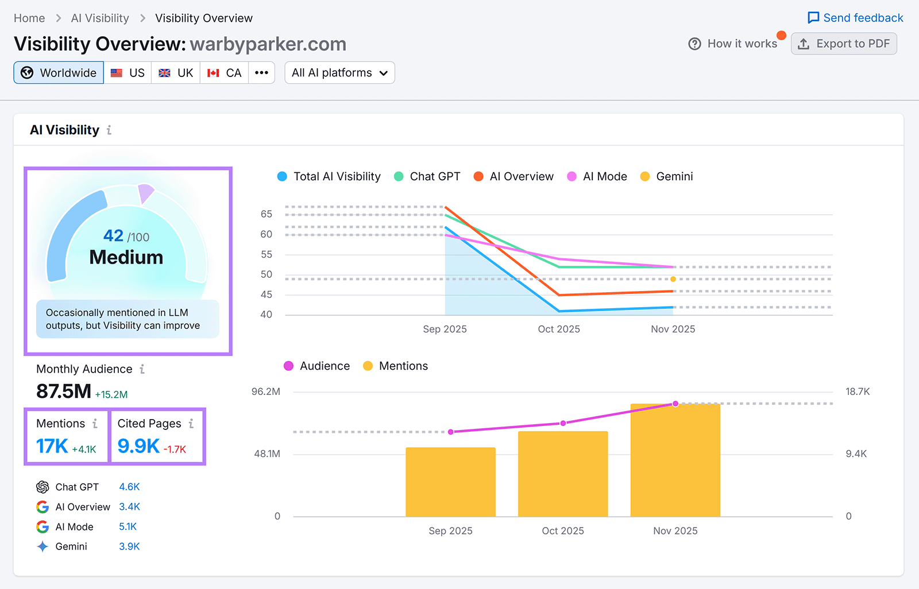Screen dimensions: 919x589
Task: Click the info icon beside Cited Pages
Action: coord(190,423)
